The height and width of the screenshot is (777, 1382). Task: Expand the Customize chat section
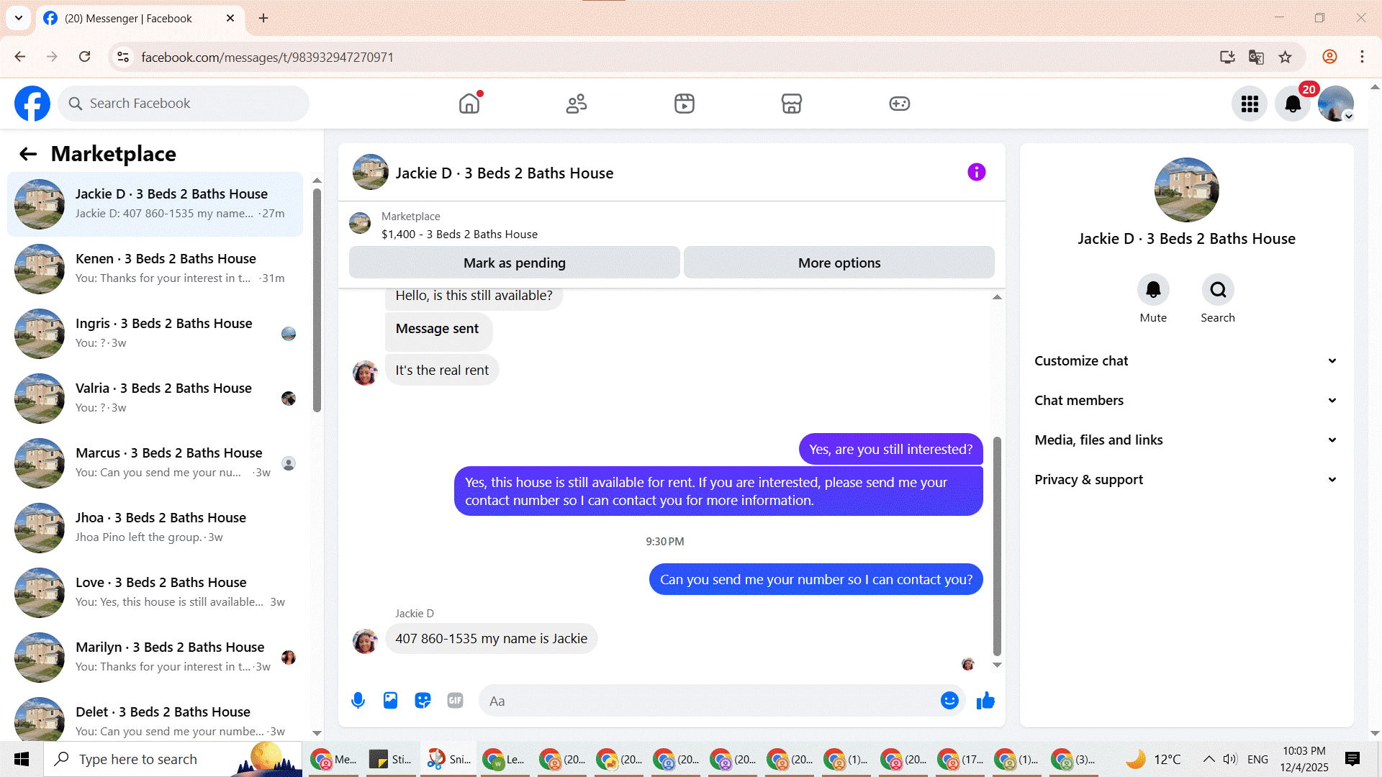tap(1185, 361)
